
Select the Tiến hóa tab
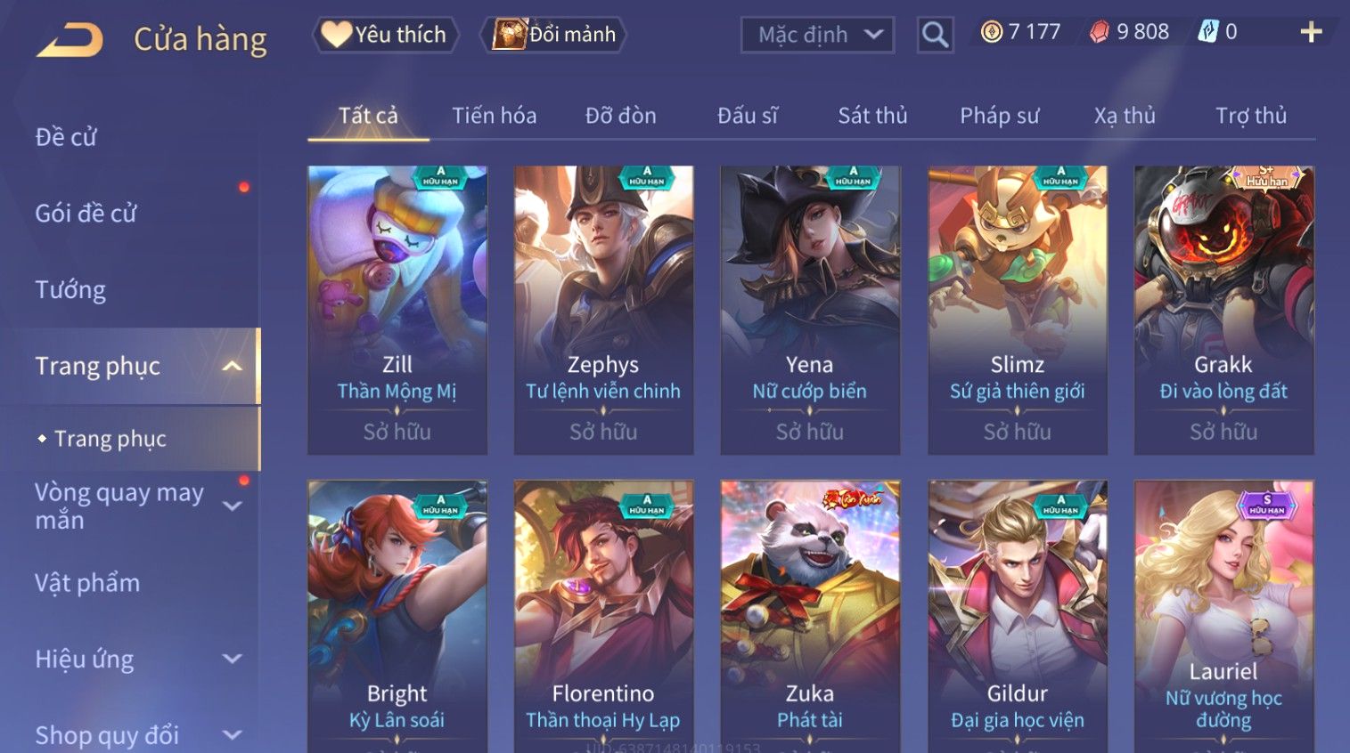coord(494,116)
